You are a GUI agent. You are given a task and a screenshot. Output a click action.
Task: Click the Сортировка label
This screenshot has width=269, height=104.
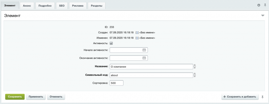pyautogui.click(x=100, y=83)
